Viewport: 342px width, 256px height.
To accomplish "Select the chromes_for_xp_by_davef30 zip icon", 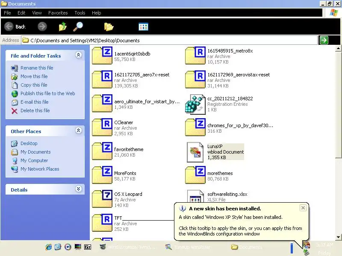I will click(195, 127).
